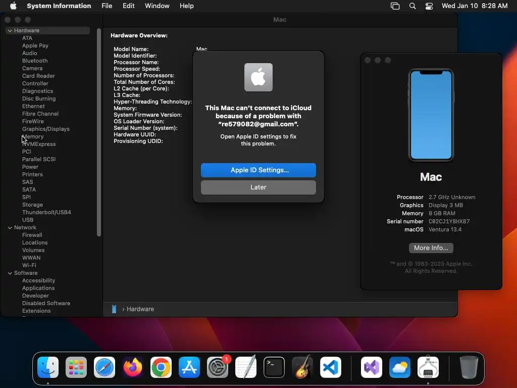Click the date and time in menu bar
This screenshot has height=388, width=517.
point(475,6)
